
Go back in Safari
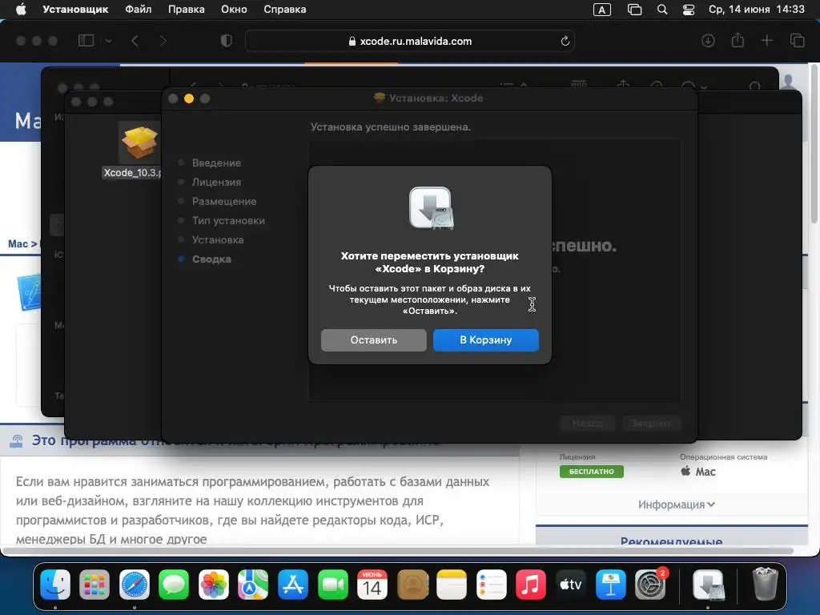pos(135,41)
